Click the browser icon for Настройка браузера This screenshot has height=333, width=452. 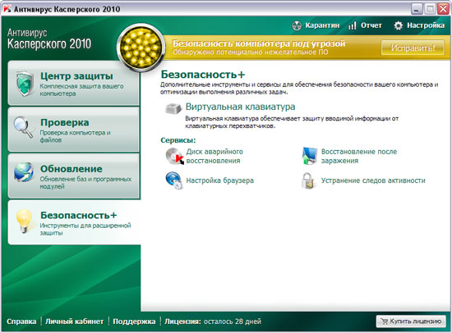click(174, 180)
